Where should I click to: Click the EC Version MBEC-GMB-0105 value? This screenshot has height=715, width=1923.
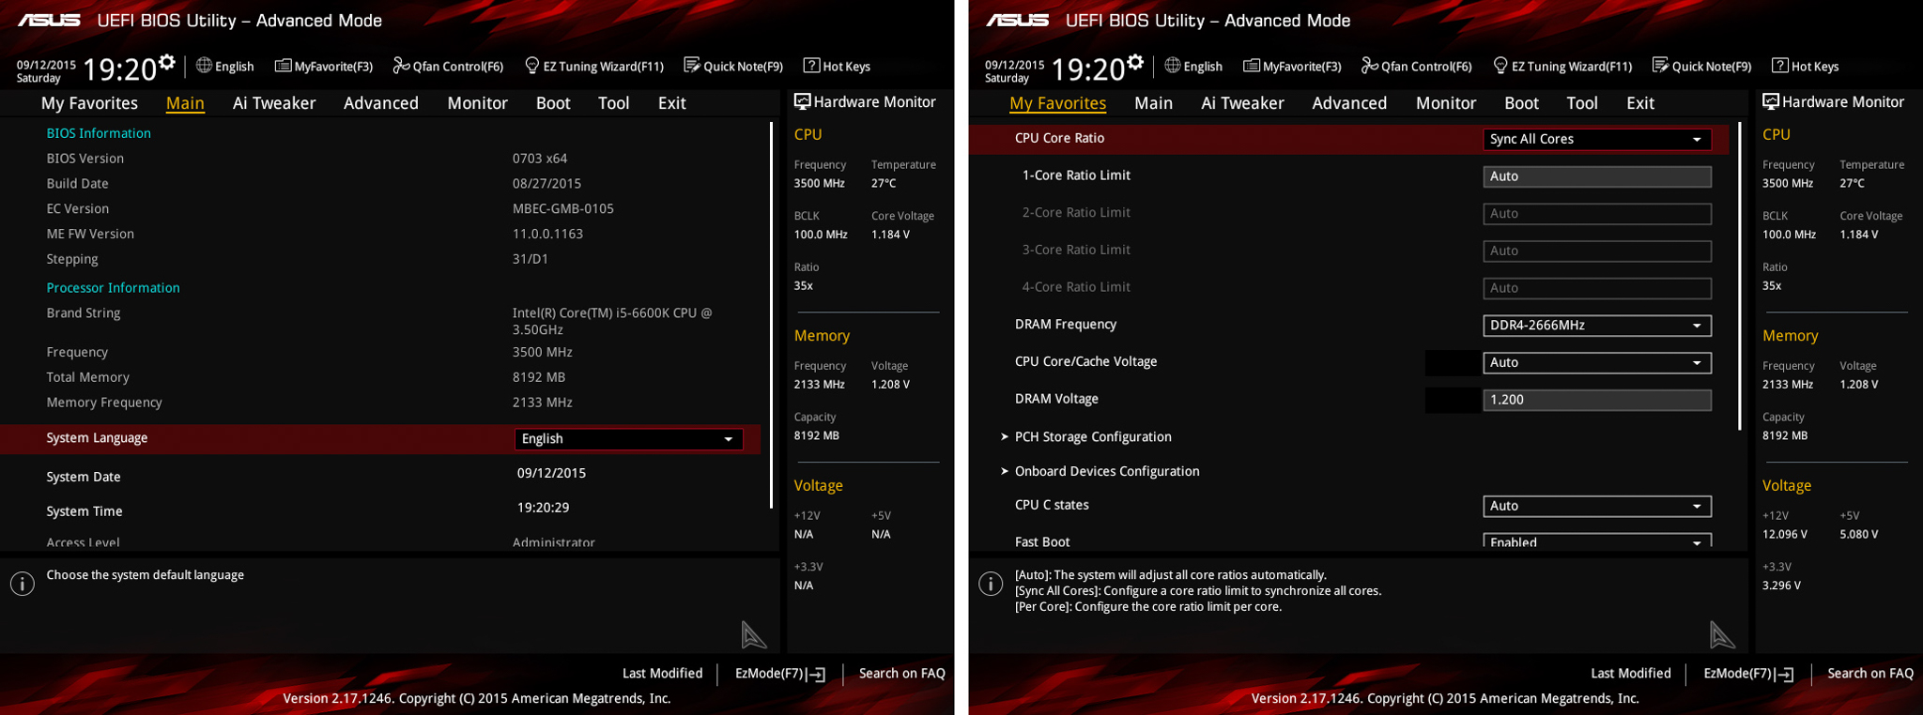563,208
